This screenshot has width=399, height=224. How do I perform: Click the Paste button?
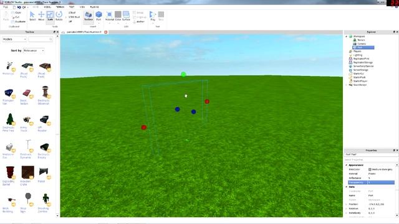coord(6,17)
